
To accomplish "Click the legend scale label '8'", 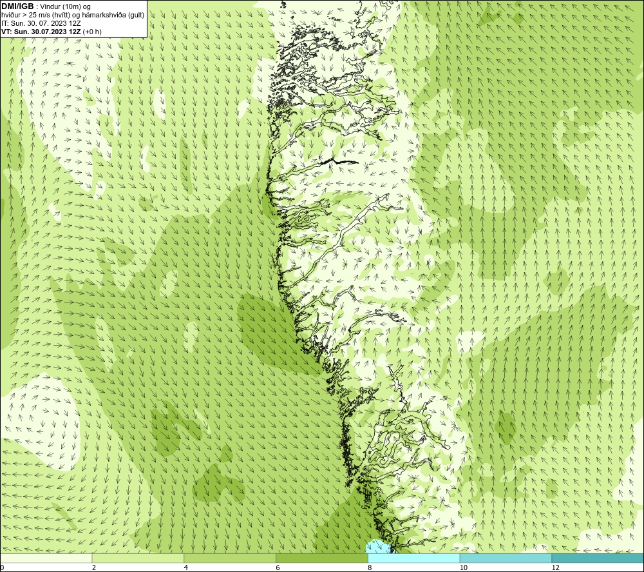I will (x=370, y=567).
